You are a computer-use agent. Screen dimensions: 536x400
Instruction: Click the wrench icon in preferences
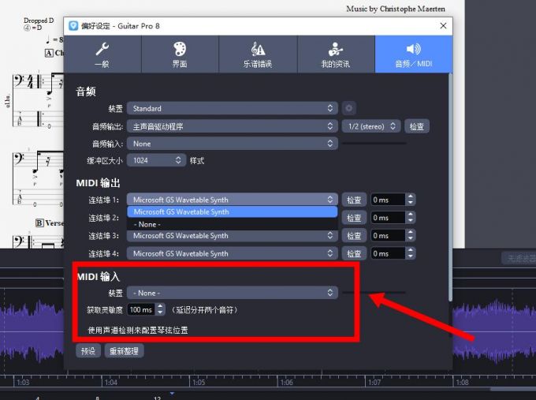(x=102, y=49)
